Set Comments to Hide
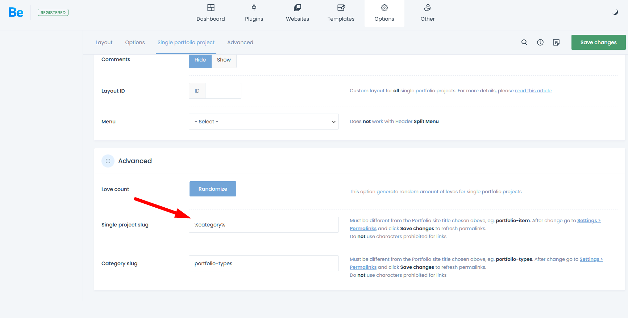The width and height of the screenshot is (628, 318). [x=200, y=60]
